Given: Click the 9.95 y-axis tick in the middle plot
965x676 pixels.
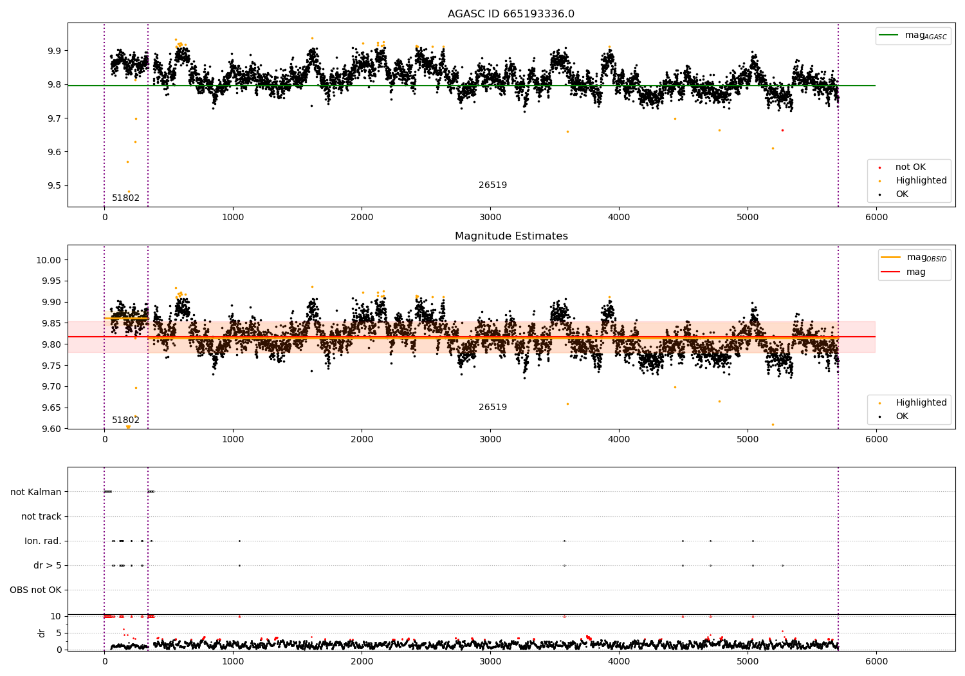Looking at the screenshot, I should pyautogui.click(x=51, y=281).
